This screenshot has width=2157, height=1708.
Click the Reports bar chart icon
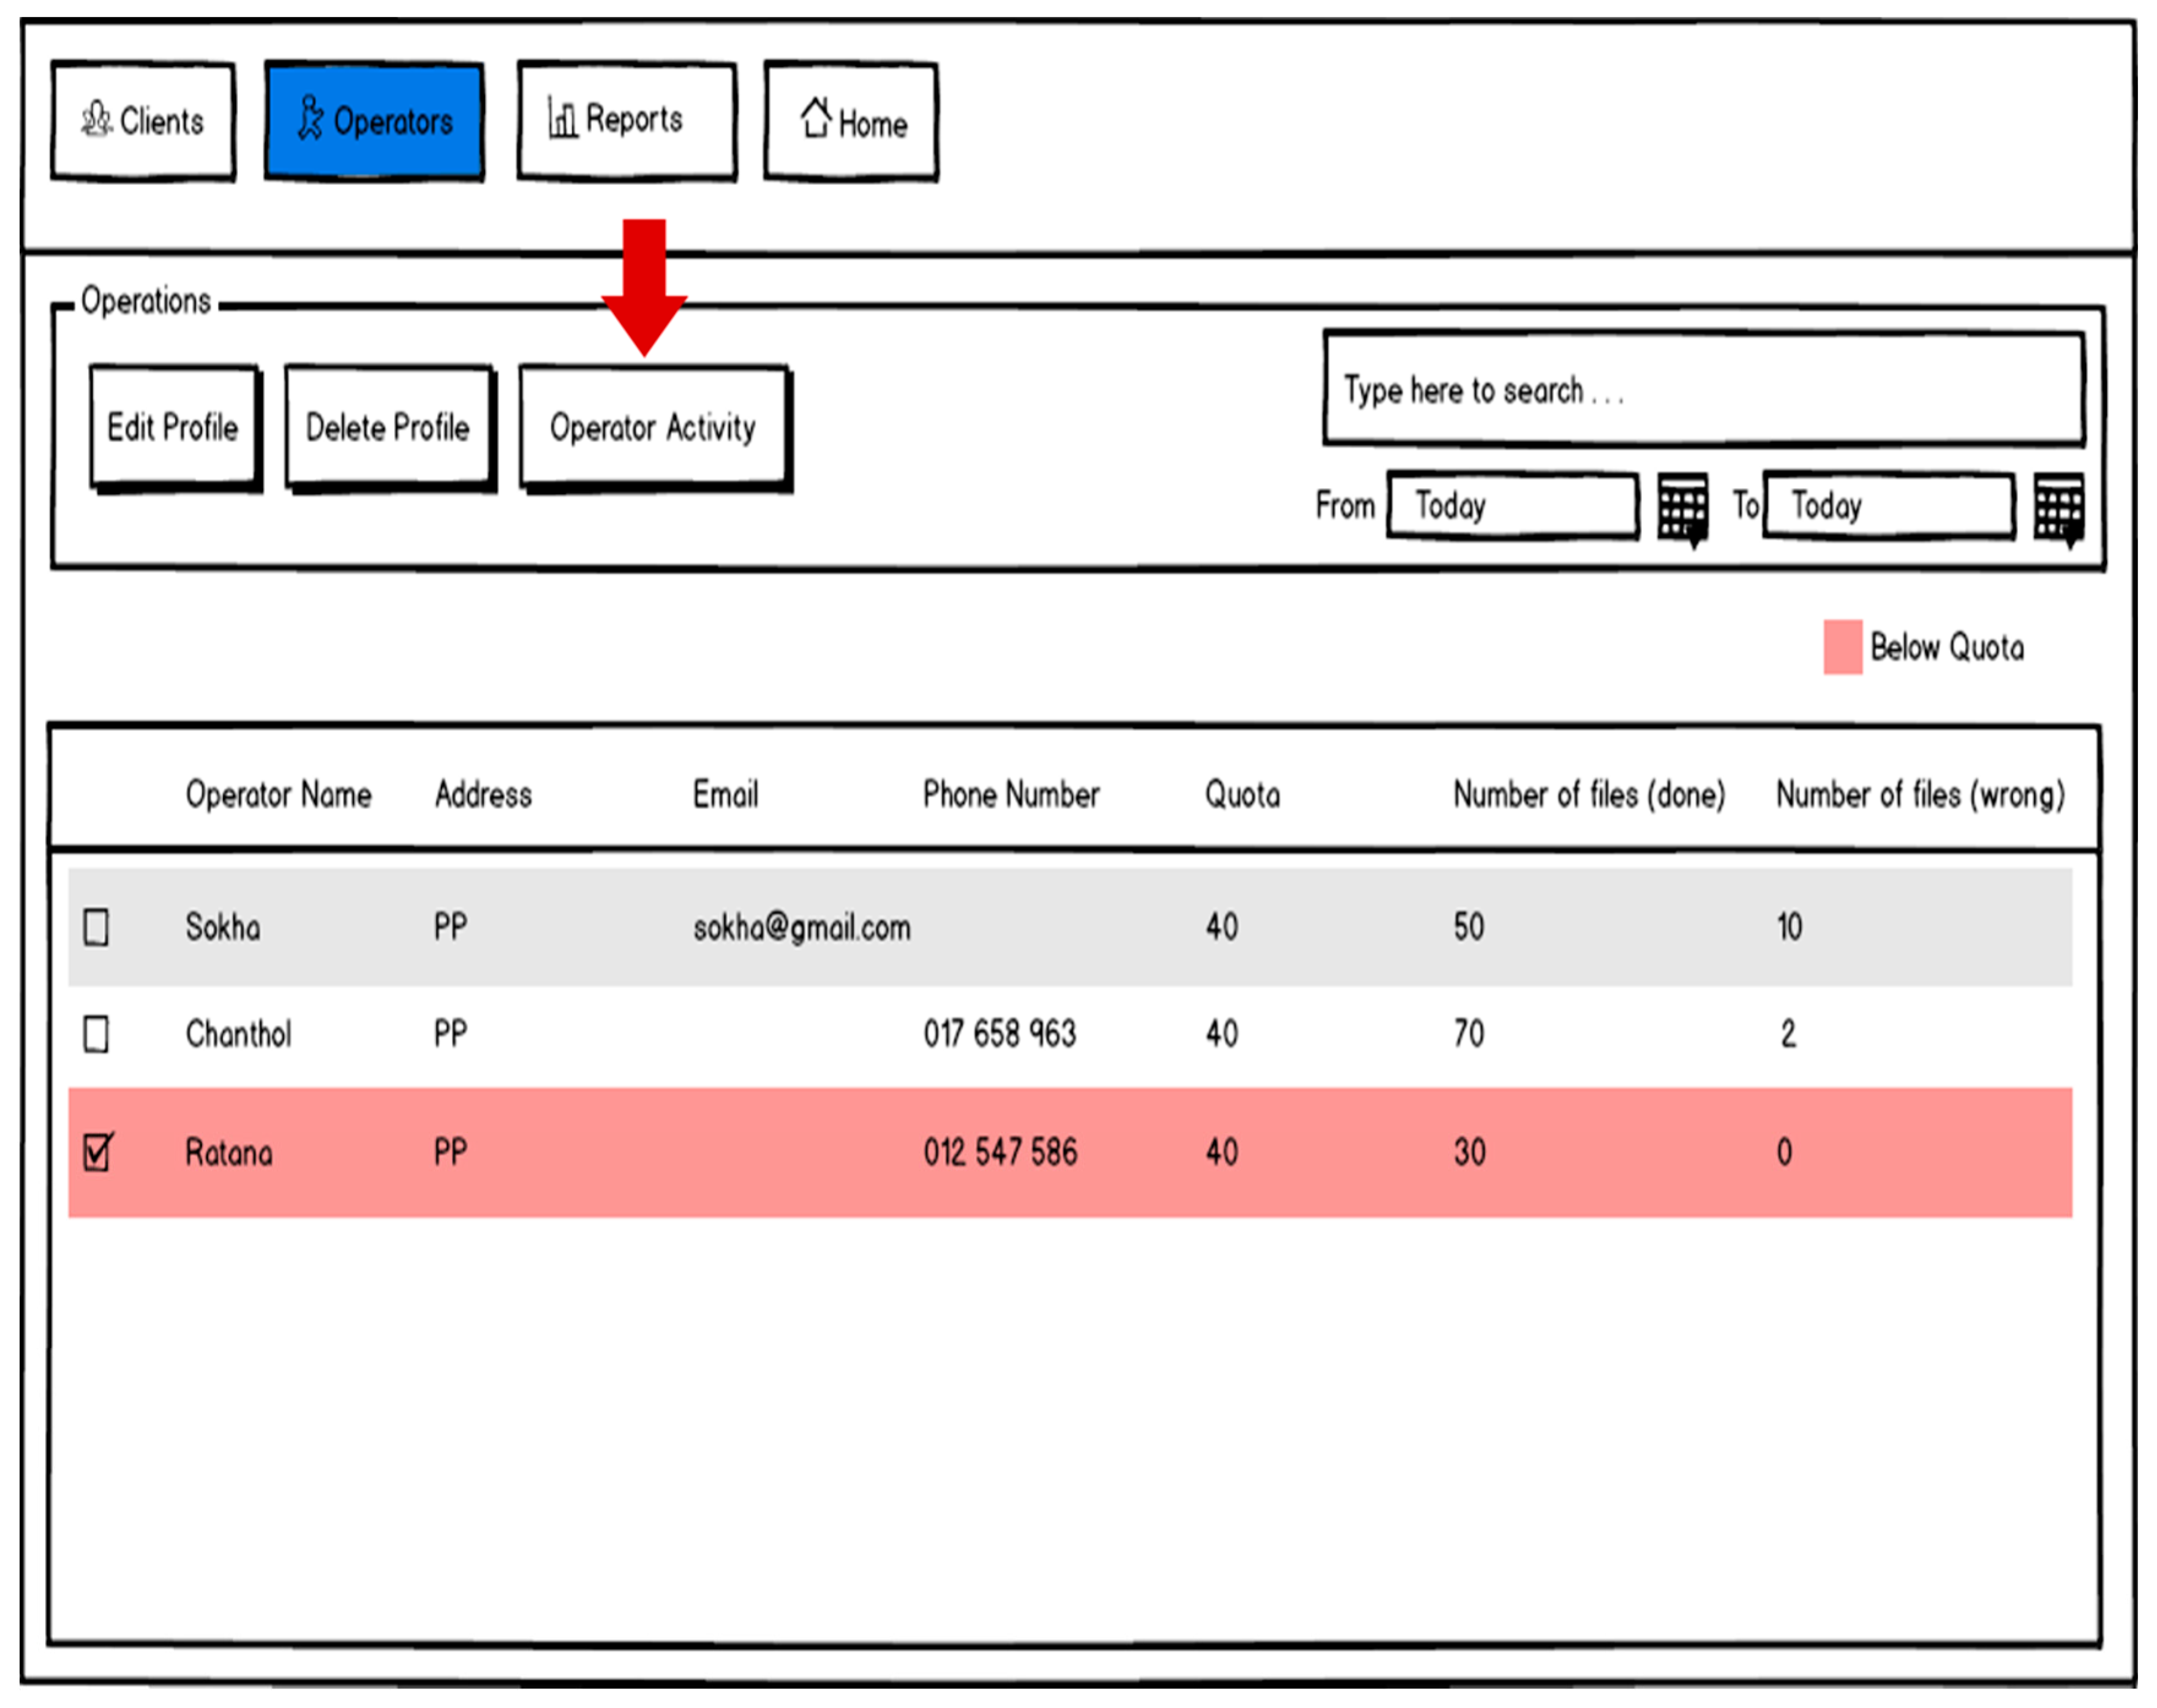(x=562, y=119)
